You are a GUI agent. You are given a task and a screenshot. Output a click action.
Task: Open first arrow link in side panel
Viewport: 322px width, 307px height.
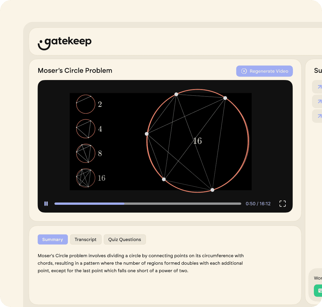point(318,87)
